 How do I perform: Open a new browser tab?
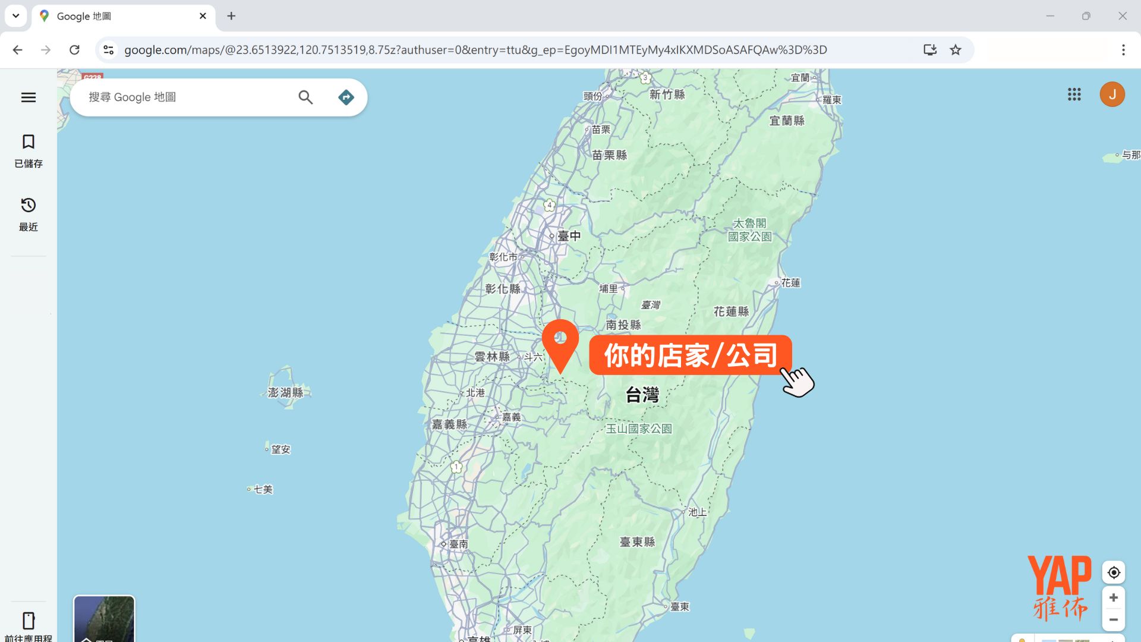(x=232, y=16)
